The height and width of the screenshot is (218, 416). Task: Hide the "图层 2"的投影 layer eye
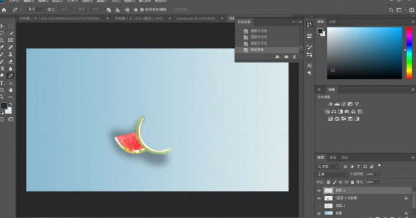pos(319,198)
